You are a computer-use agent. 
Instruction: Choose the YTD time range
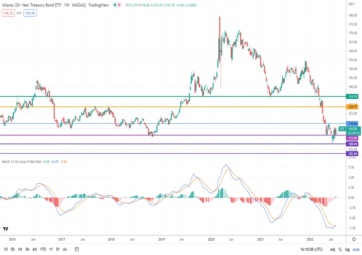click(43, 249)
